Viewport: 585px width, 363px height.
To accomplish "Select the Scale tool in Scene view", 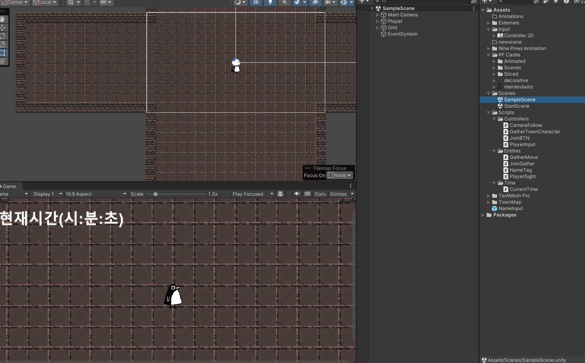I will click(3, 44).
